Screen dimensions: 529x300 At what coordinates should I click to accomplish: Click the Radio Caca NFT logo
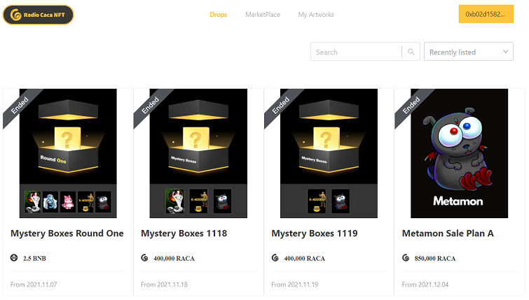(x=38, y=15)
